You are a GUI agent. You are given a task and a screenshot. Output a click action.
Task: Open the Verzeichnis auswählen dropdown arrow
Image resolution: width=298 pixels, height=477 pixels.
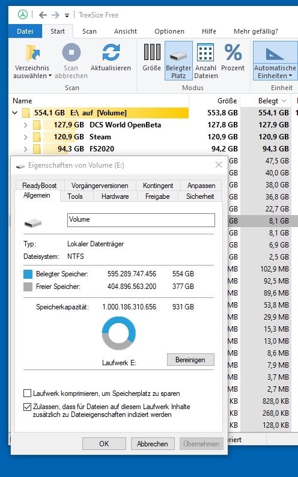click(x=50, y=76)
